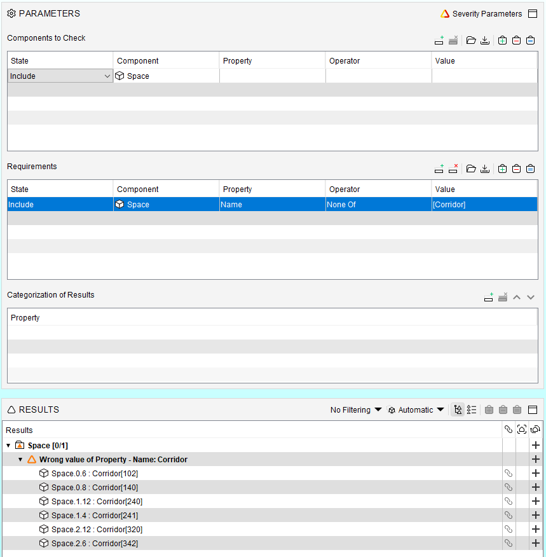Remove row in Components to Check toolbar
The width and height of the screenshot is (546, 557).
453,41
